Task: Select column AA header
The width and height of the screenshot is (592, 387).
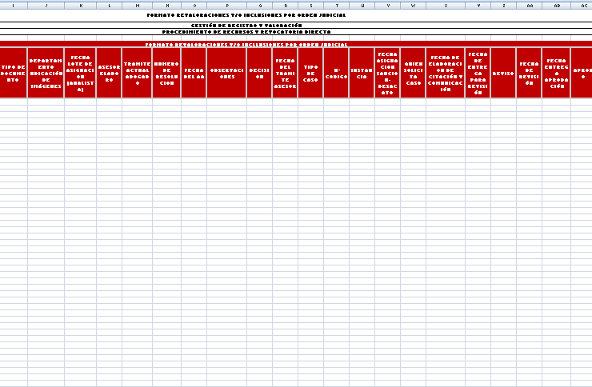Action: coord(530,6)
